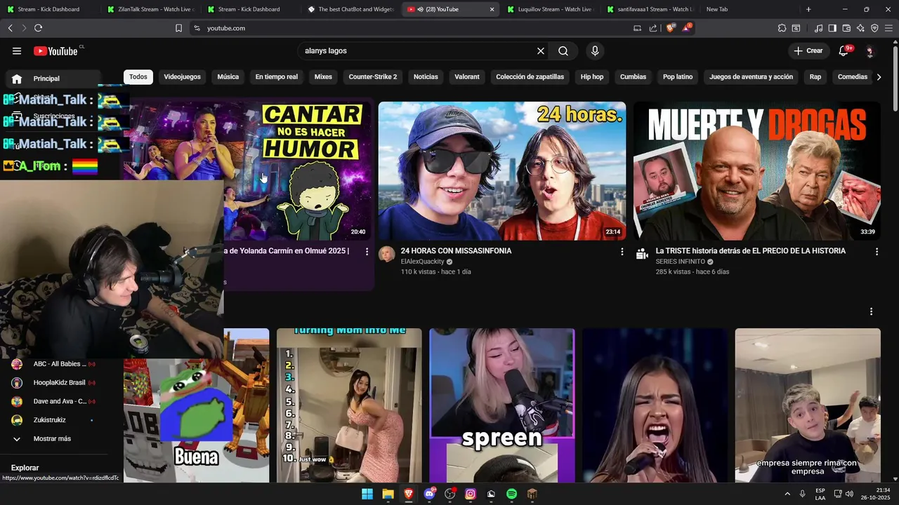Reload the page in the browser
The image size is (899, 505).
coord(38,28)
